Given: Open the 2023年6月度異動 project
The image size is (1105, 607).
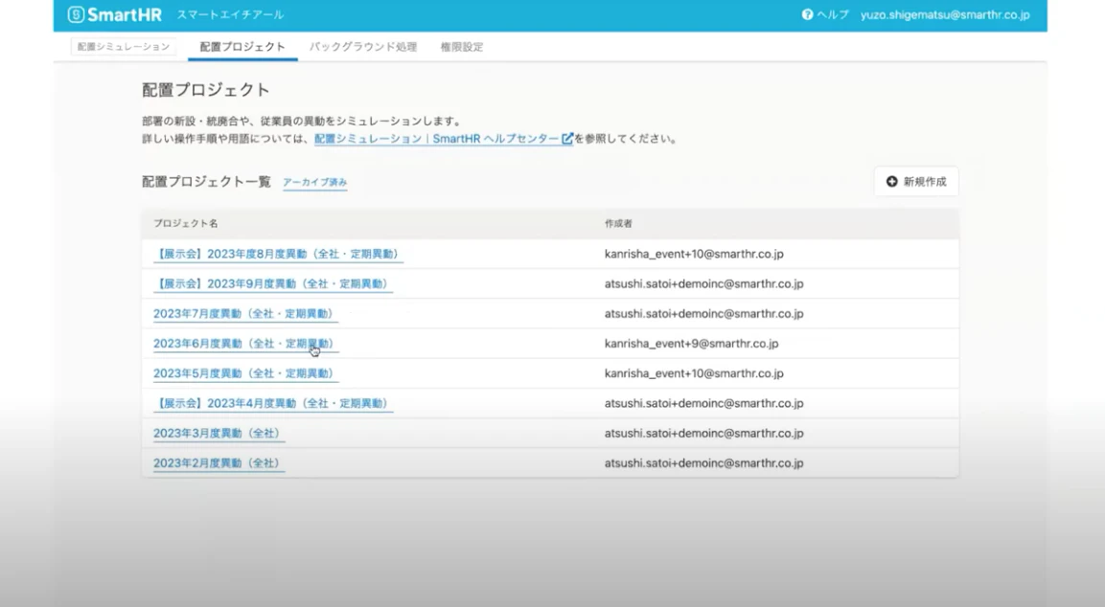Looking at the screenshot, I should tap(245, 344).
